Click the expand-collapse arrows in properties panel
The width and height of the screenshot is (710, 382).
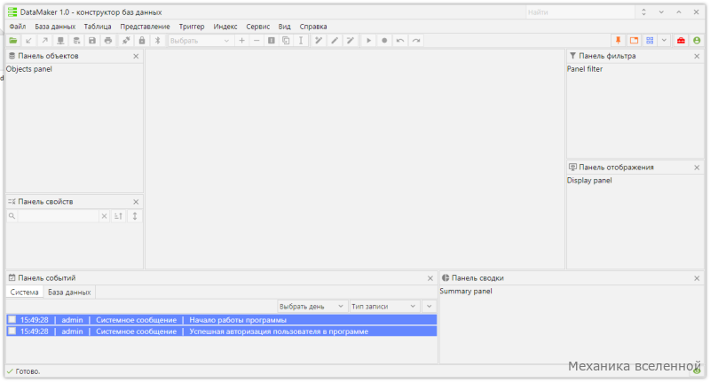(135, 216)
